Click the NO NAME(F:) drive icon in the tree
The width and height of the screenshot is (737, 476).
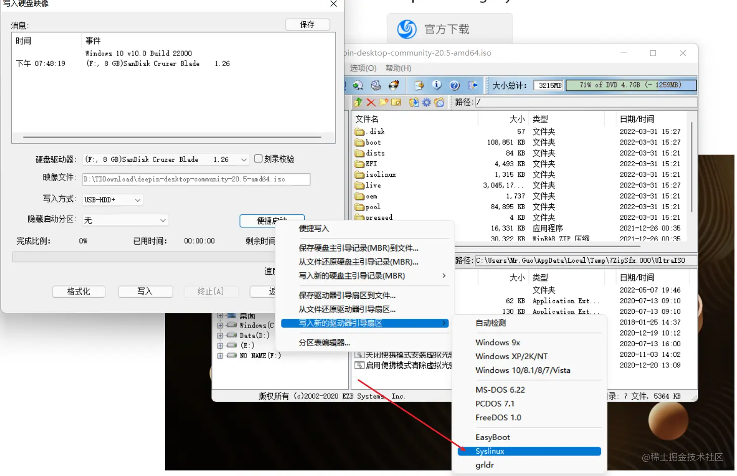tap(232, 355)
